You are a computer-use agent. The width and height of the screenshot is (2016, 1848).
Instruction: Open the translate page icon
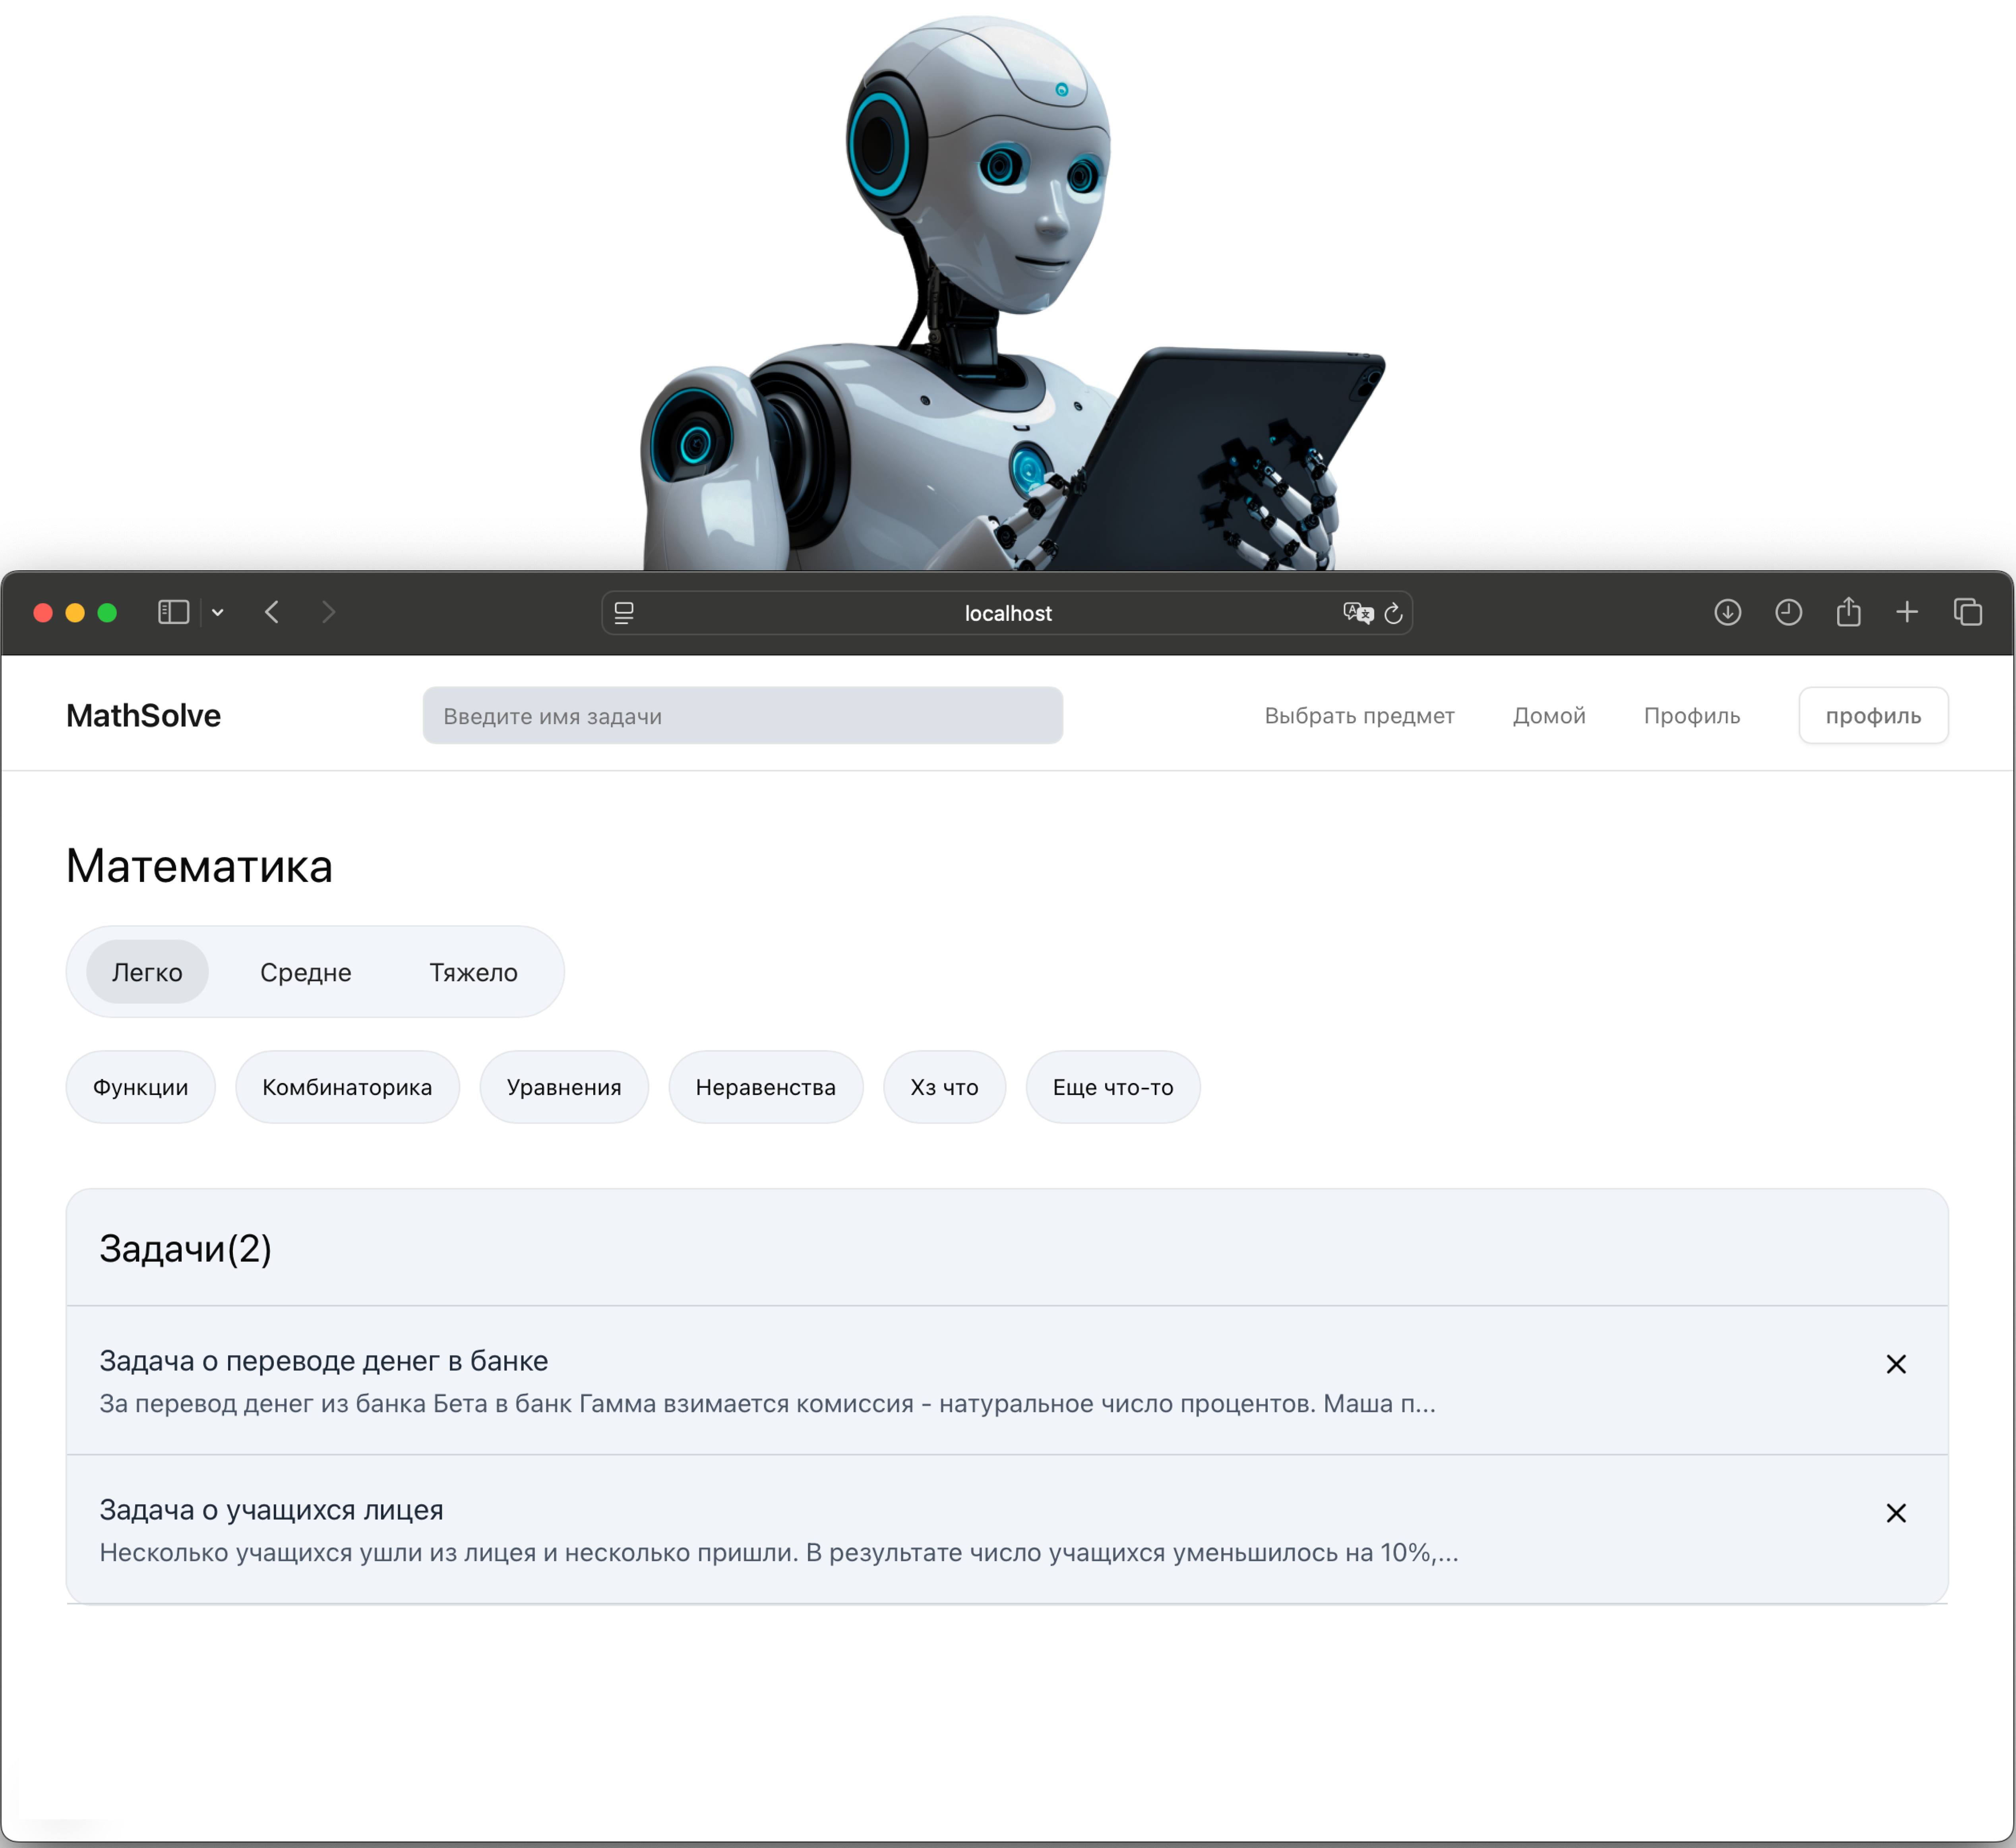tap(1358, 613)
